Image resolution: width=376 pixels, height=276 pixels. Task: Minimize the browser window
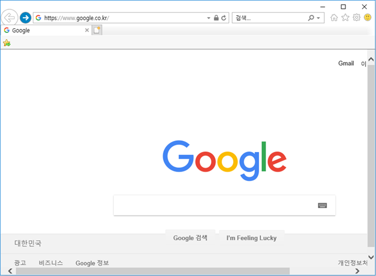(323, 6)
